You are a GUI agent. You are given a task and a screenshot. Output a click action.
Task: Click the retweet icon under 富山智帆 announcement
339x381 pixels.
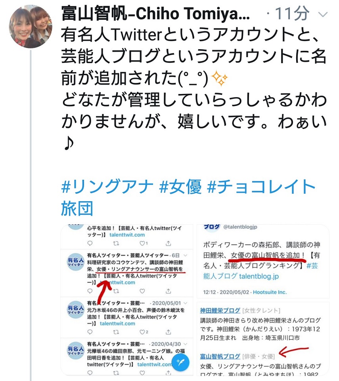point(116,291)
